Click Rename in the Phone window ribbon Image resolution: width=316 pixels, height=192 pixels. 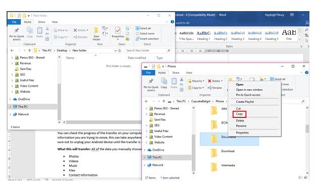pyautogui.click(x=215, y=88)
